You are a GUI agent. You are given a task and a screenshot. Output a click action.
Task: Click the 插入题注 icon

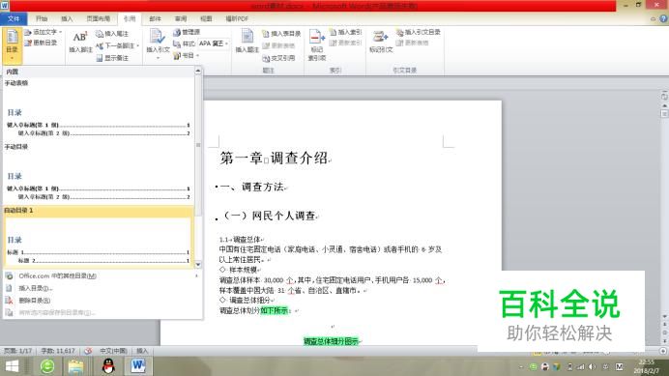pyautogui.click(x=247, y=37)
